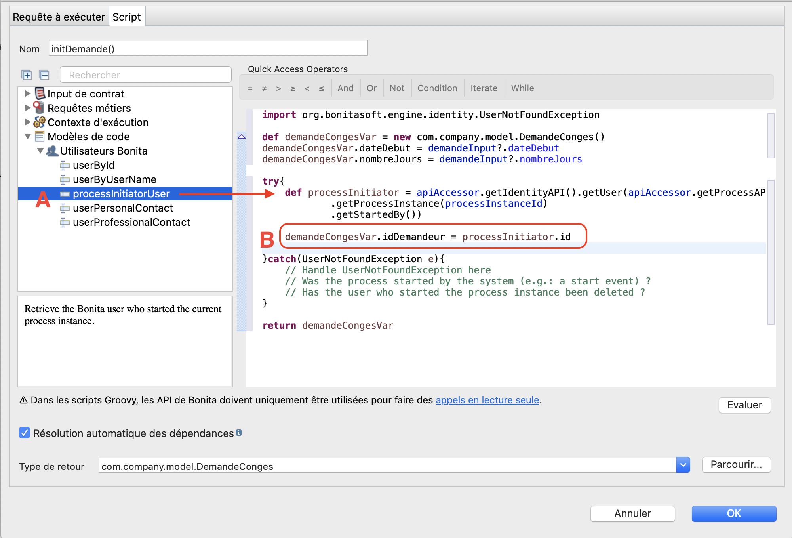Insert the less-than operator

[307, 88]
